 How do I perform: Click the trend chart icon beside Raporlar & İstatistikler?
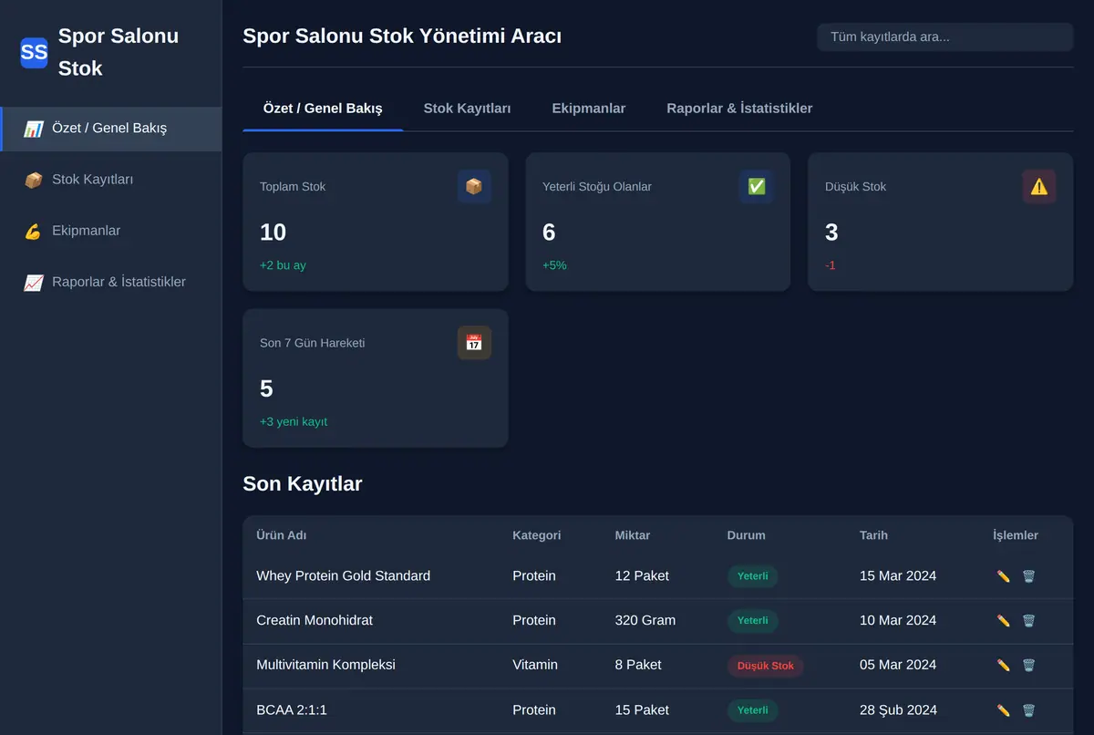pyautogui.click(x=34, y=282)
